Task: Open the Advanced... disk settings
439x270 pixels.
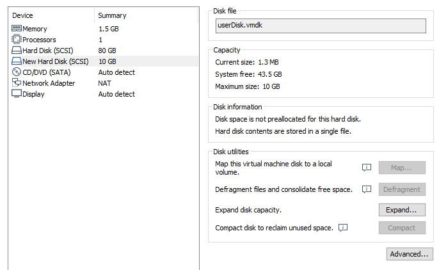Action: (x=410, y=254)
